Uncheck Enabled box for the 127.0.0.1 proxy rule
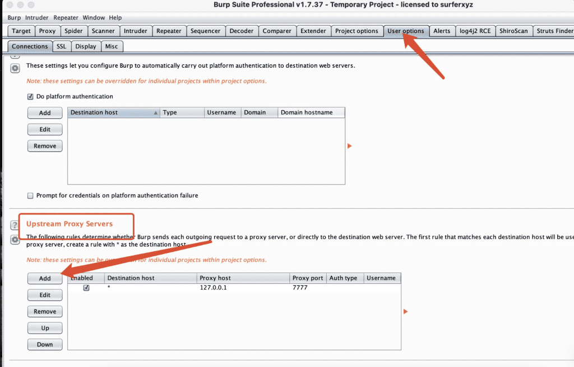The height and width of the screenshot is (367, 574). point(86,288)
